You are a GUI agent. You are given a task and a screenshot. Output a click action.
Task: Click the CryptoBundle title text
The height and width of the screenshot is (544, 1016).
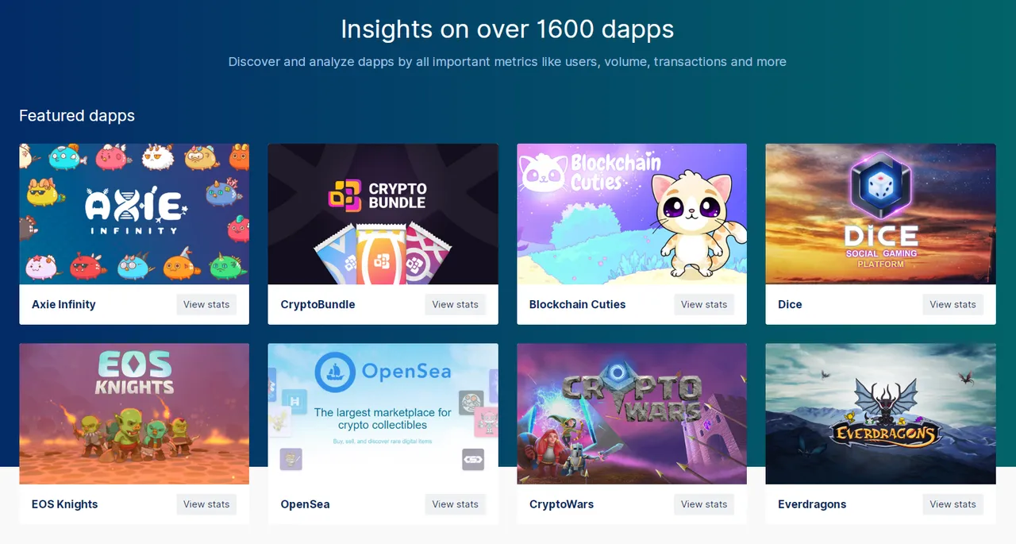coord(317,304)
